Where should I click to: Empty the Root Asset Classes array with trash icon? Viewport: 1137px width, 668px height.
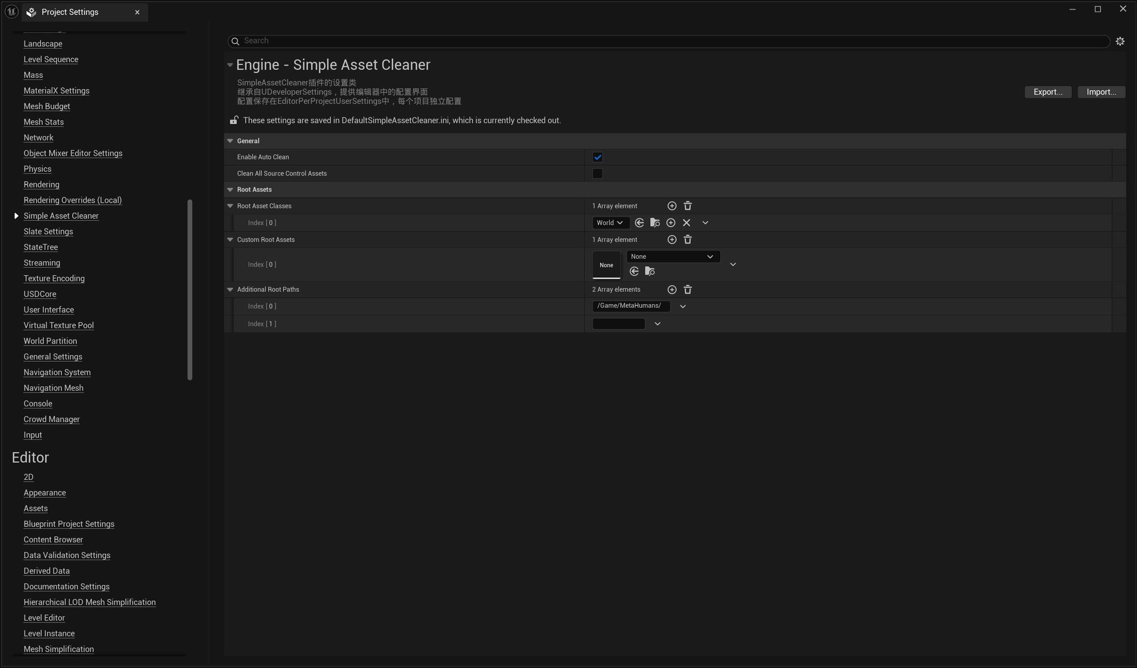click(688, 206)
